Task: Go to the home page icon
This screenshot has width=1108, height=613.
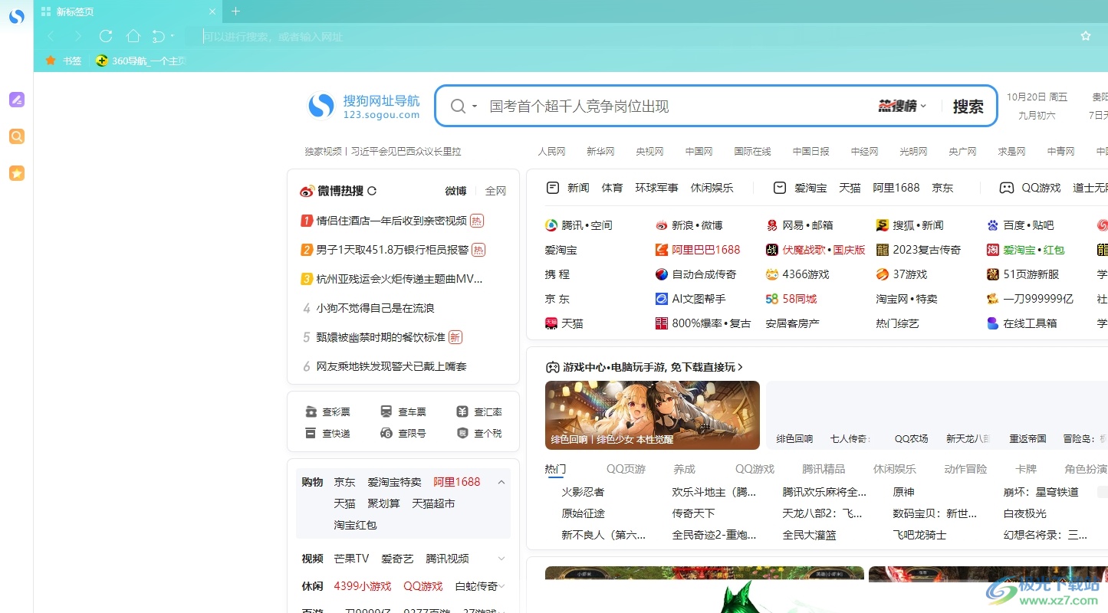Action: pyautogui.click(x=133, y=36)
